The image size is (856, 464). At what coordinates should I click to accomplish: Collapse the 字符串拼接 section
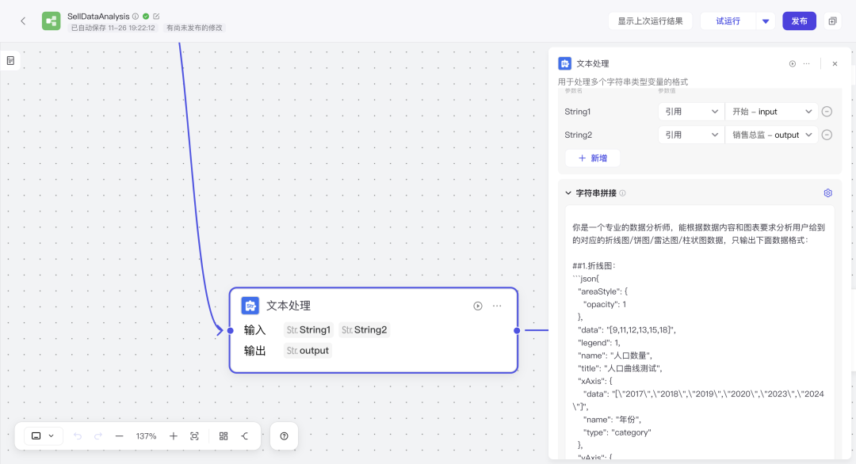[x=568, y=193]
